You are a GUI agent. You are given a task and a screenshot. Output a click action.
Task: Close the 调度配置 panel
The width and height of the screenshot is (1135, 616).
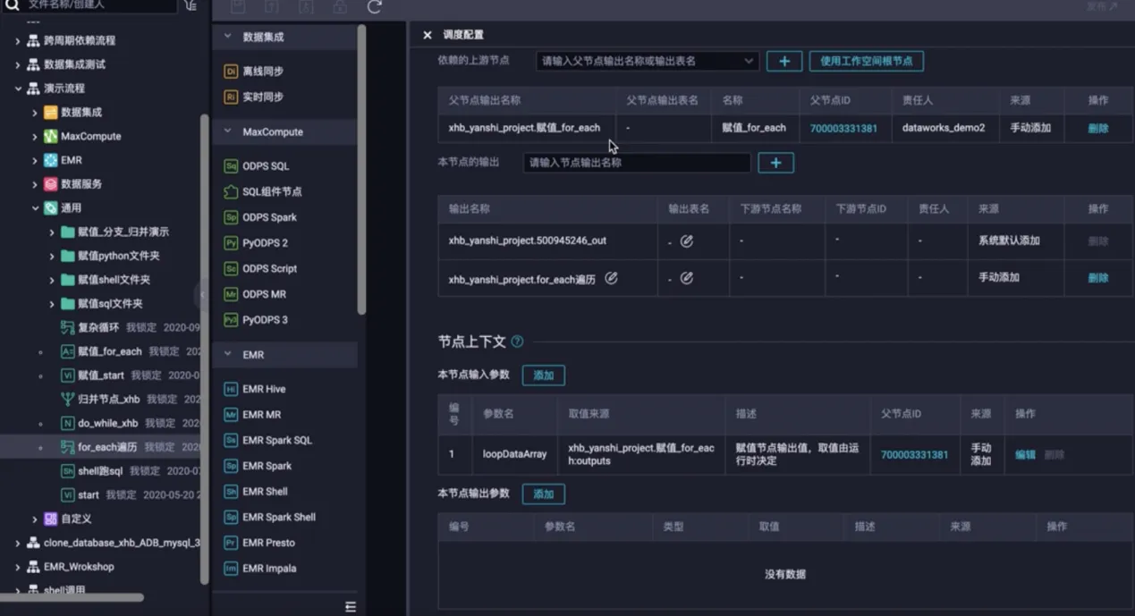pos(428,35)
